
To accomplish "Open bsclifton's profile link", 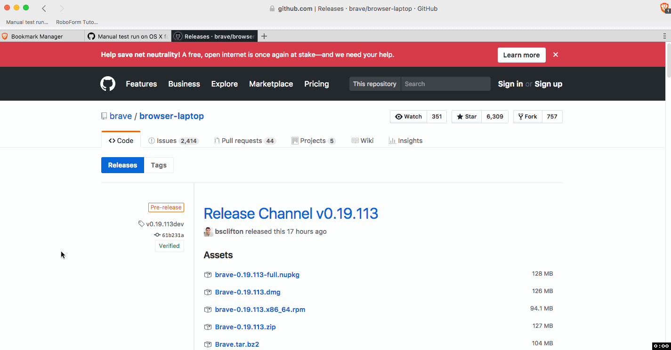I will 229,231.
